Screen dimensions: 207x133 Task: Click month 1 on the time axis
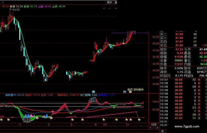point(20,125)
